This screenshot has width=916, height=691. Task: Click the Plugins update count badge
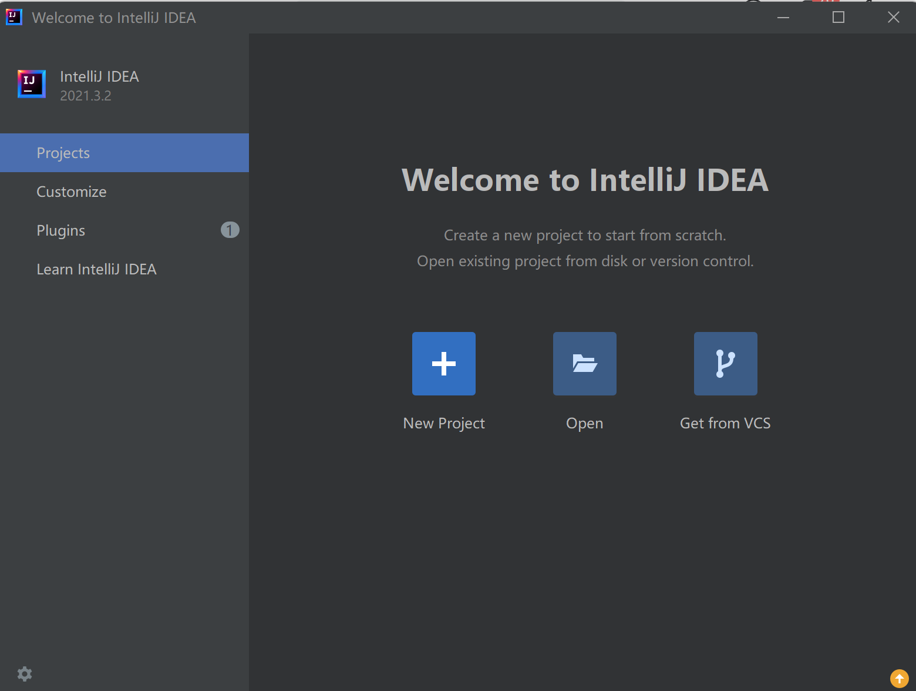coord(230,230)
